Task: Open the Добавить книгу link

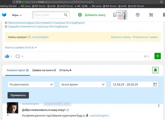Action: click(95, 15)
